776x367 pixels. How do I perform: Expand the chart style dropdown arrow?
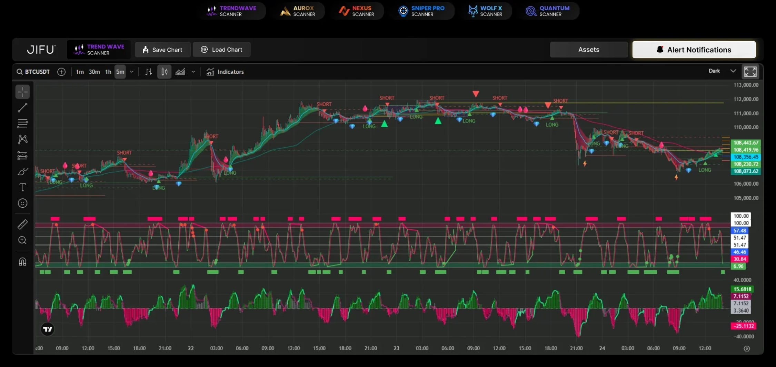[x=193, y=72]
